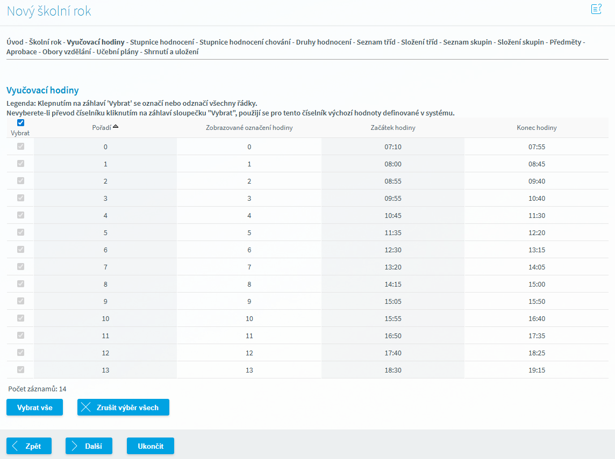Click the Zobrazované označení hodiny column header
615x459 pixels.
249,128
